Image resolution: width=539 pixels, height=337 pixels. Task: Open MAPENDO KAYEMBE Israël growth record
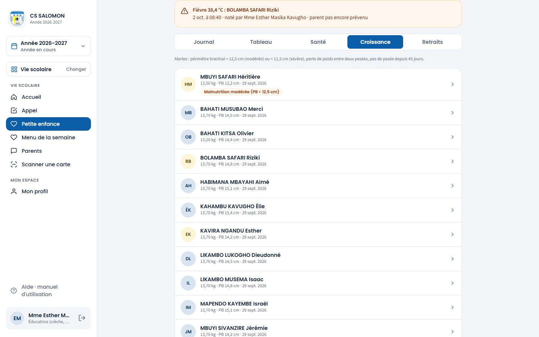click(x=318, y=307)
